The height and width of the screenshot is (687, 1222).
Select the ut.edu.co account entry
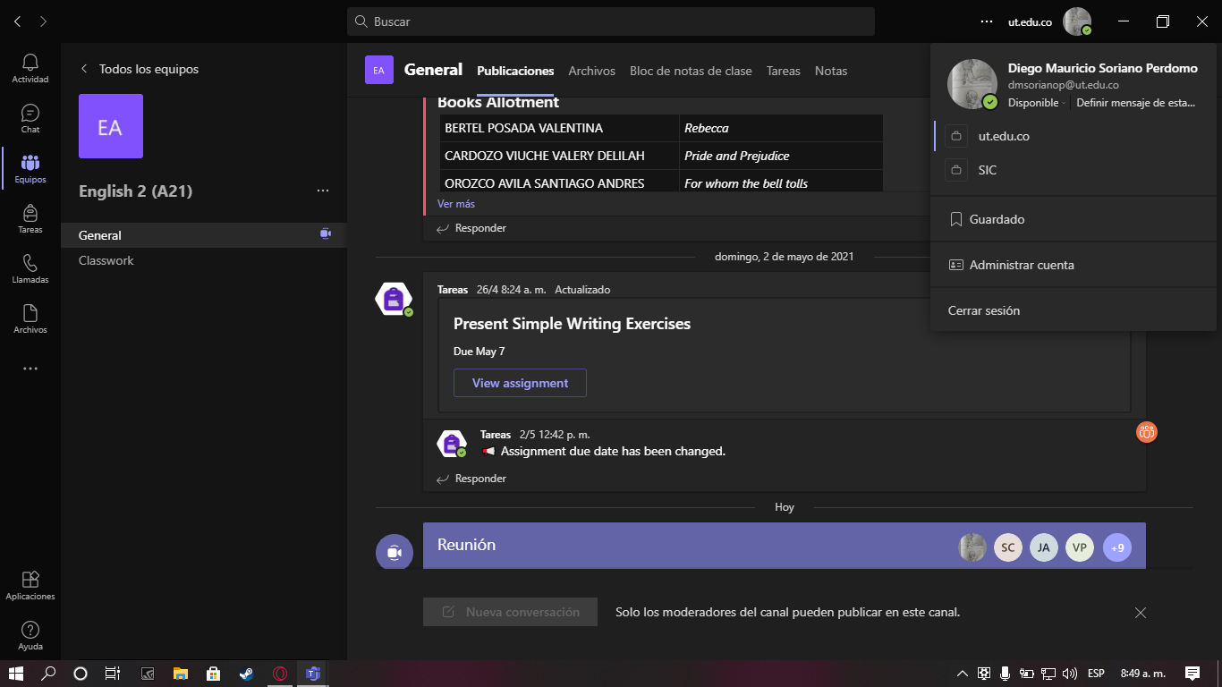(1074, 137)
